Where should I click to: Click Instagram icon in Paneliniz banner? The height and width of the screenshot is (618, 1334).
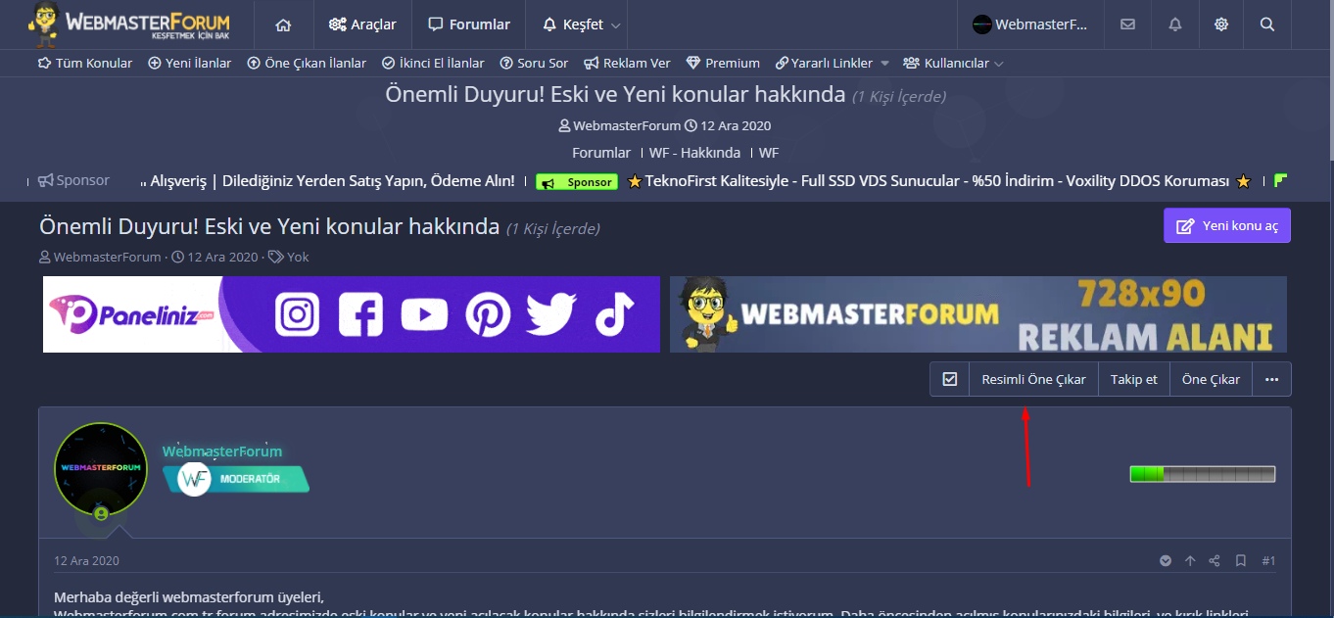click(298, 314)
